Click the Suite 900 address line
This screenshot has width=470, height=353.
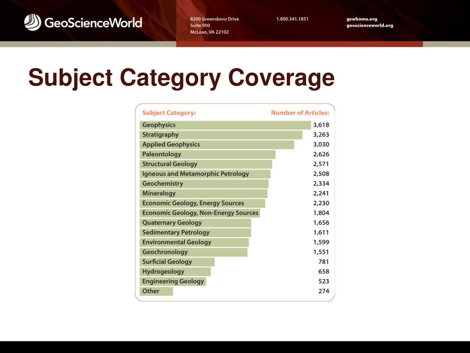coord(200,26)
